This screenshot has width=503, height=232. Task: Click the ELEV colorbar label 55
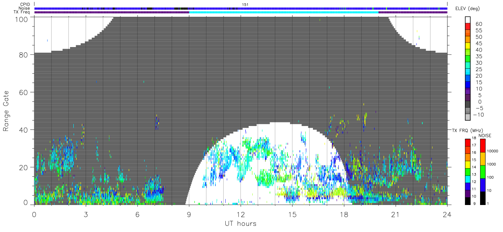(x=479, y=31)
